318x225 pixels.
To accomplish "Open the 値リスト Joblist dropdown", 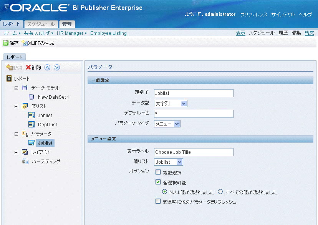I will tap(169, 162).
